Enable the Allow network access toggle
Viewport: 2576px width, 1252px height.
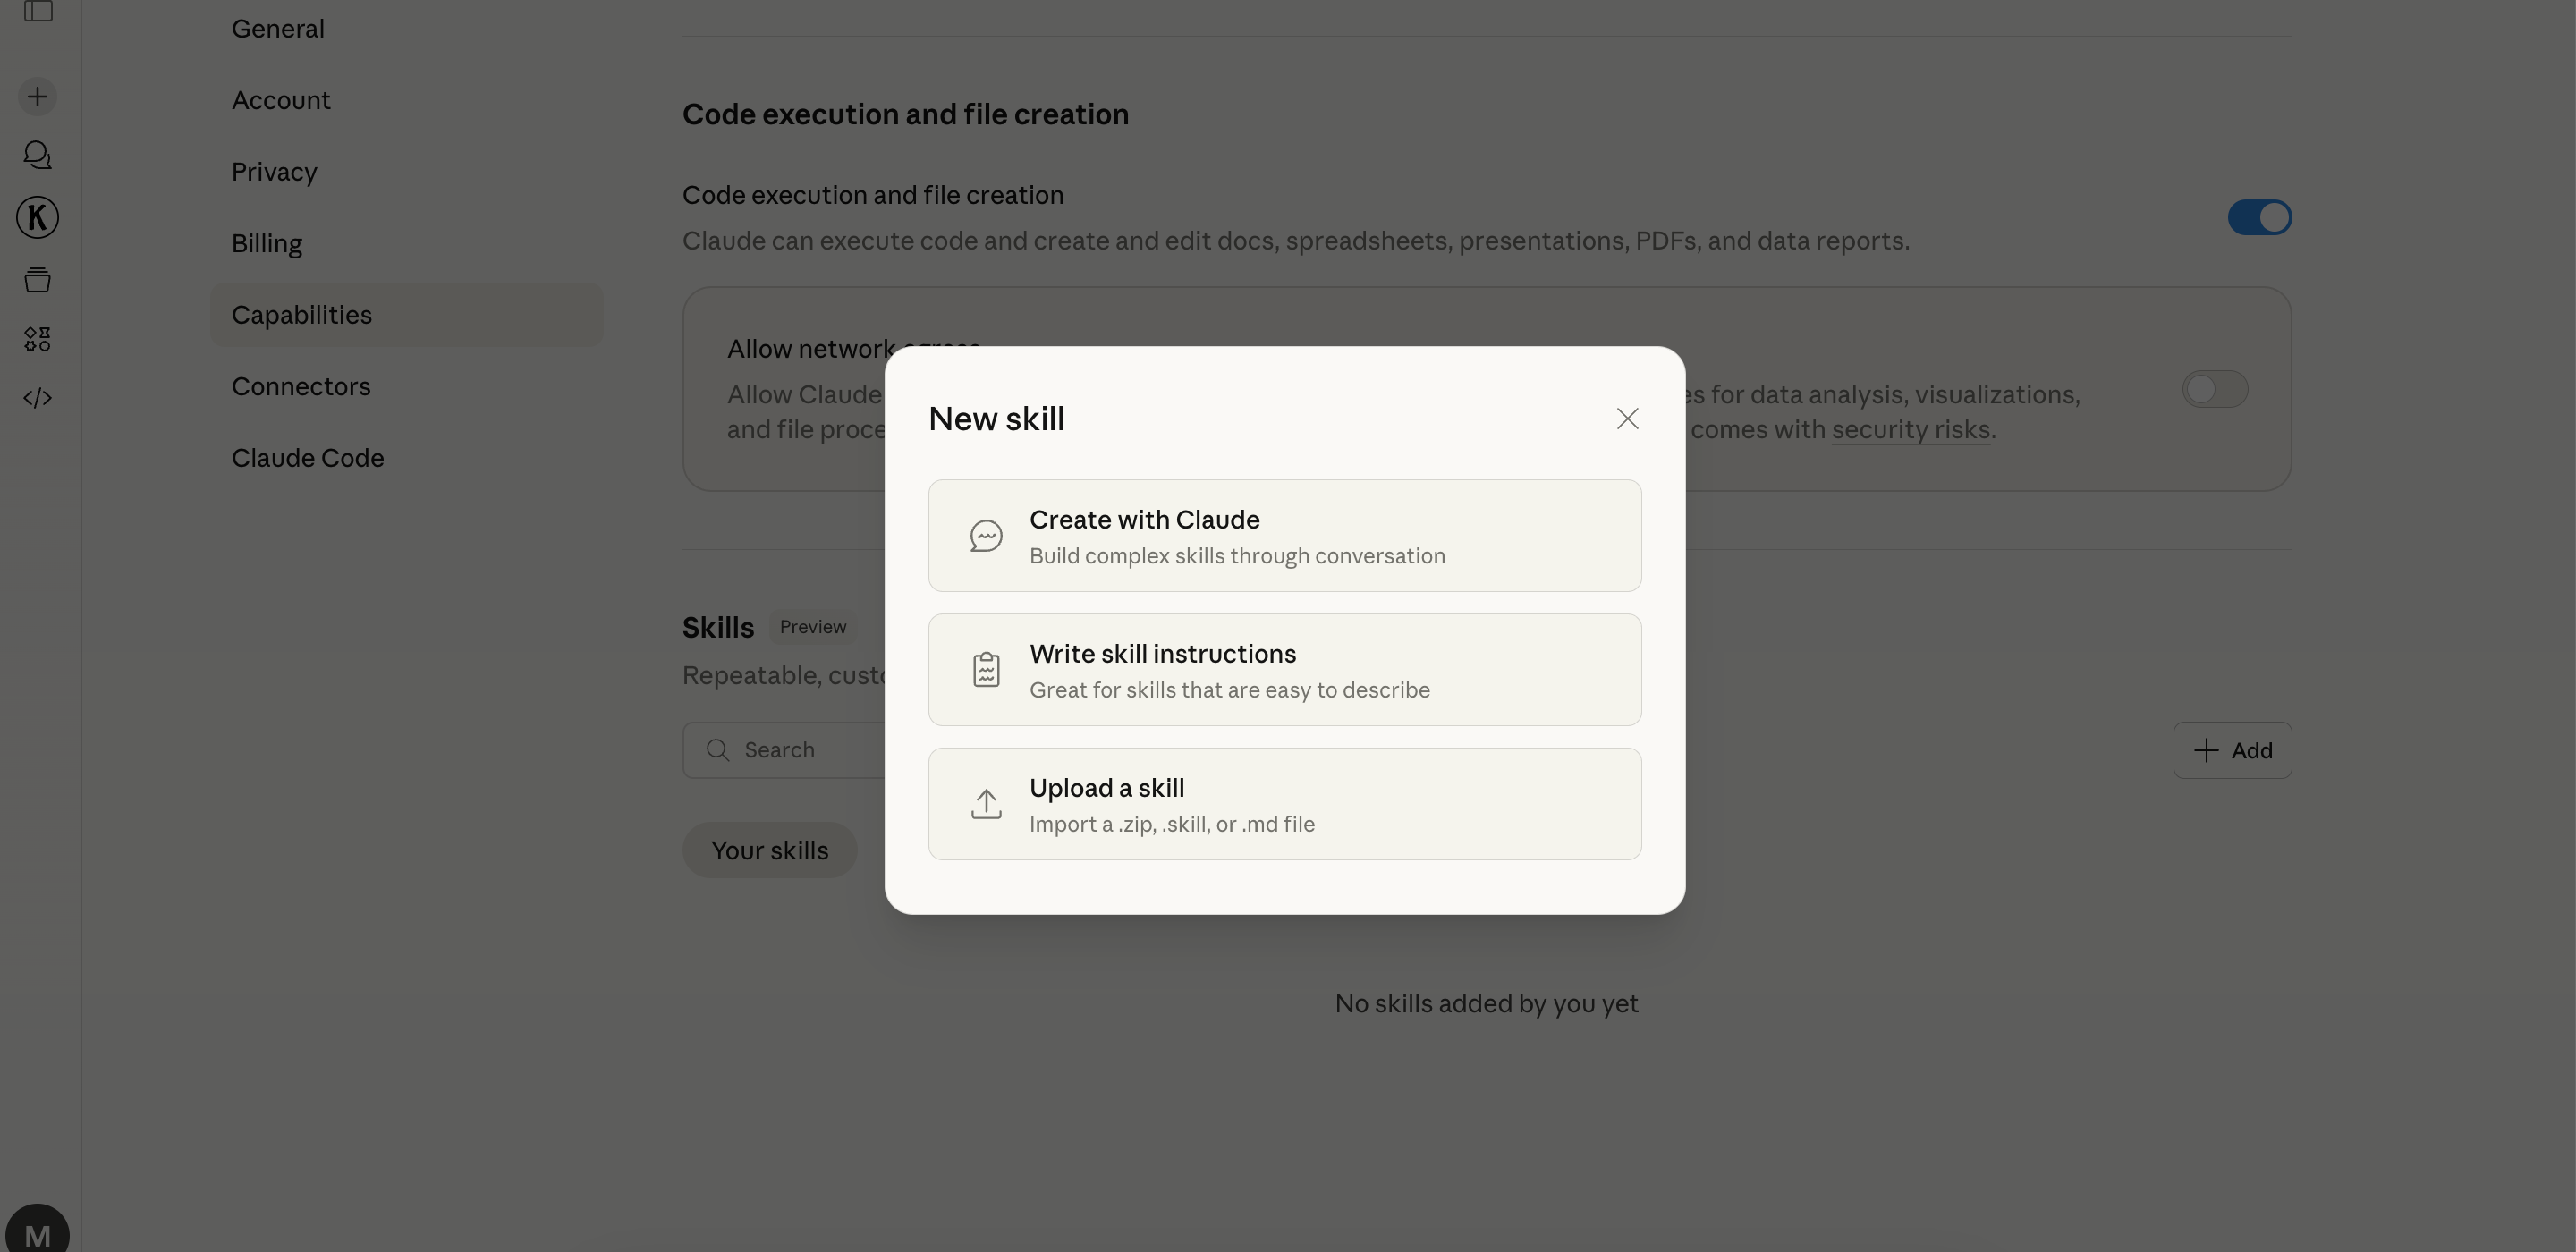(2214, 389)
